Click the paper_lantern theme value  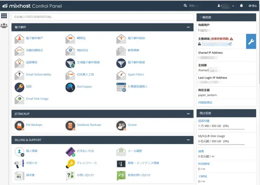[x=207, y=95]
